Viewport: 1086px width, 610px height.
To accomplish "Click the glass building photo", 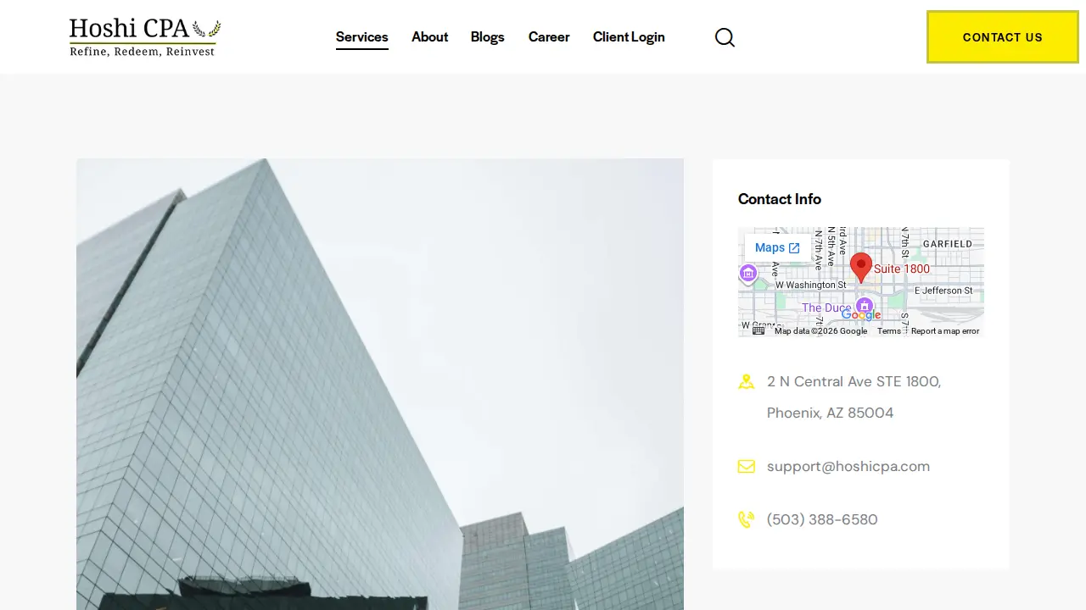I will [x=380, y=384].
